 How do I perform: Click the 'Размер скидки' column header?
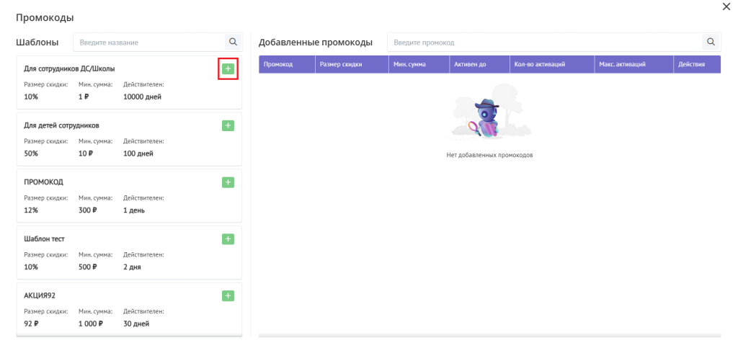click(340, 65)
